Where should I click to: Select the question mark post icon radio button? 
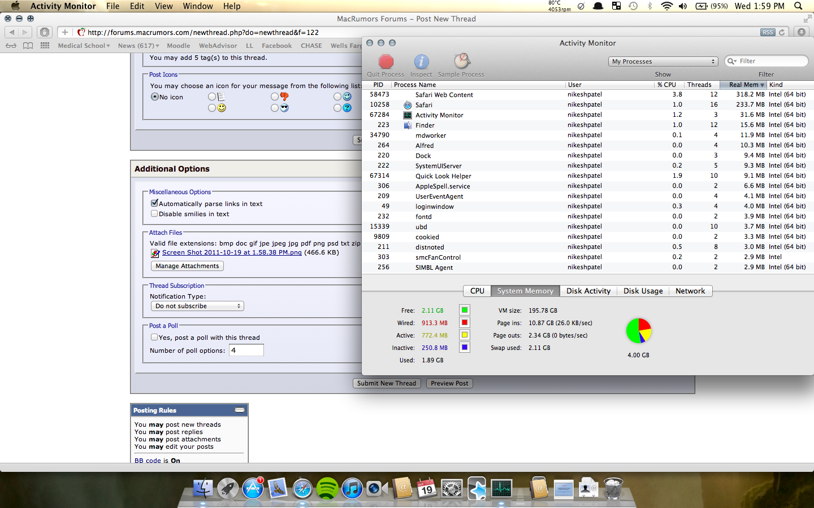coord(337,107)
